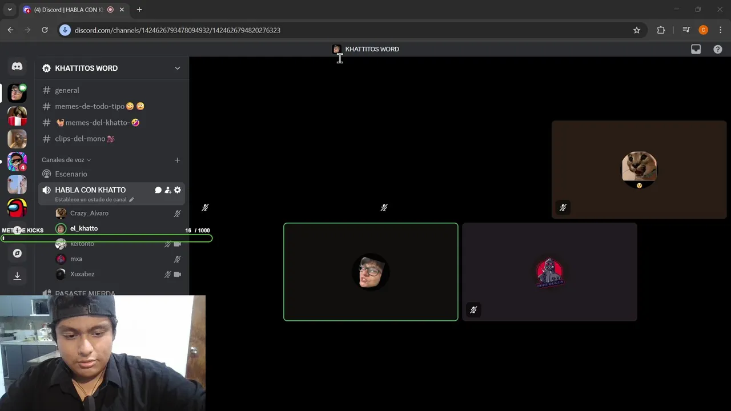Create invite for HABLA CON KHATTO channel
This screenshot has width=731, height=411.
(168, 190)
